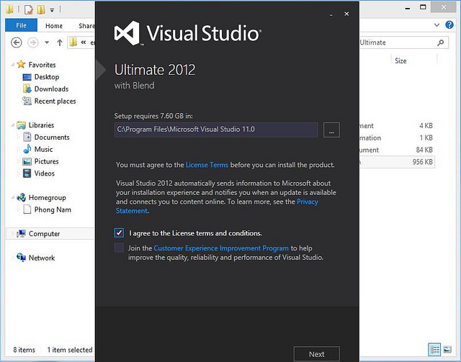Collapse the Homegroup tree group
The image size is (461, 362).
coord(13,197)
